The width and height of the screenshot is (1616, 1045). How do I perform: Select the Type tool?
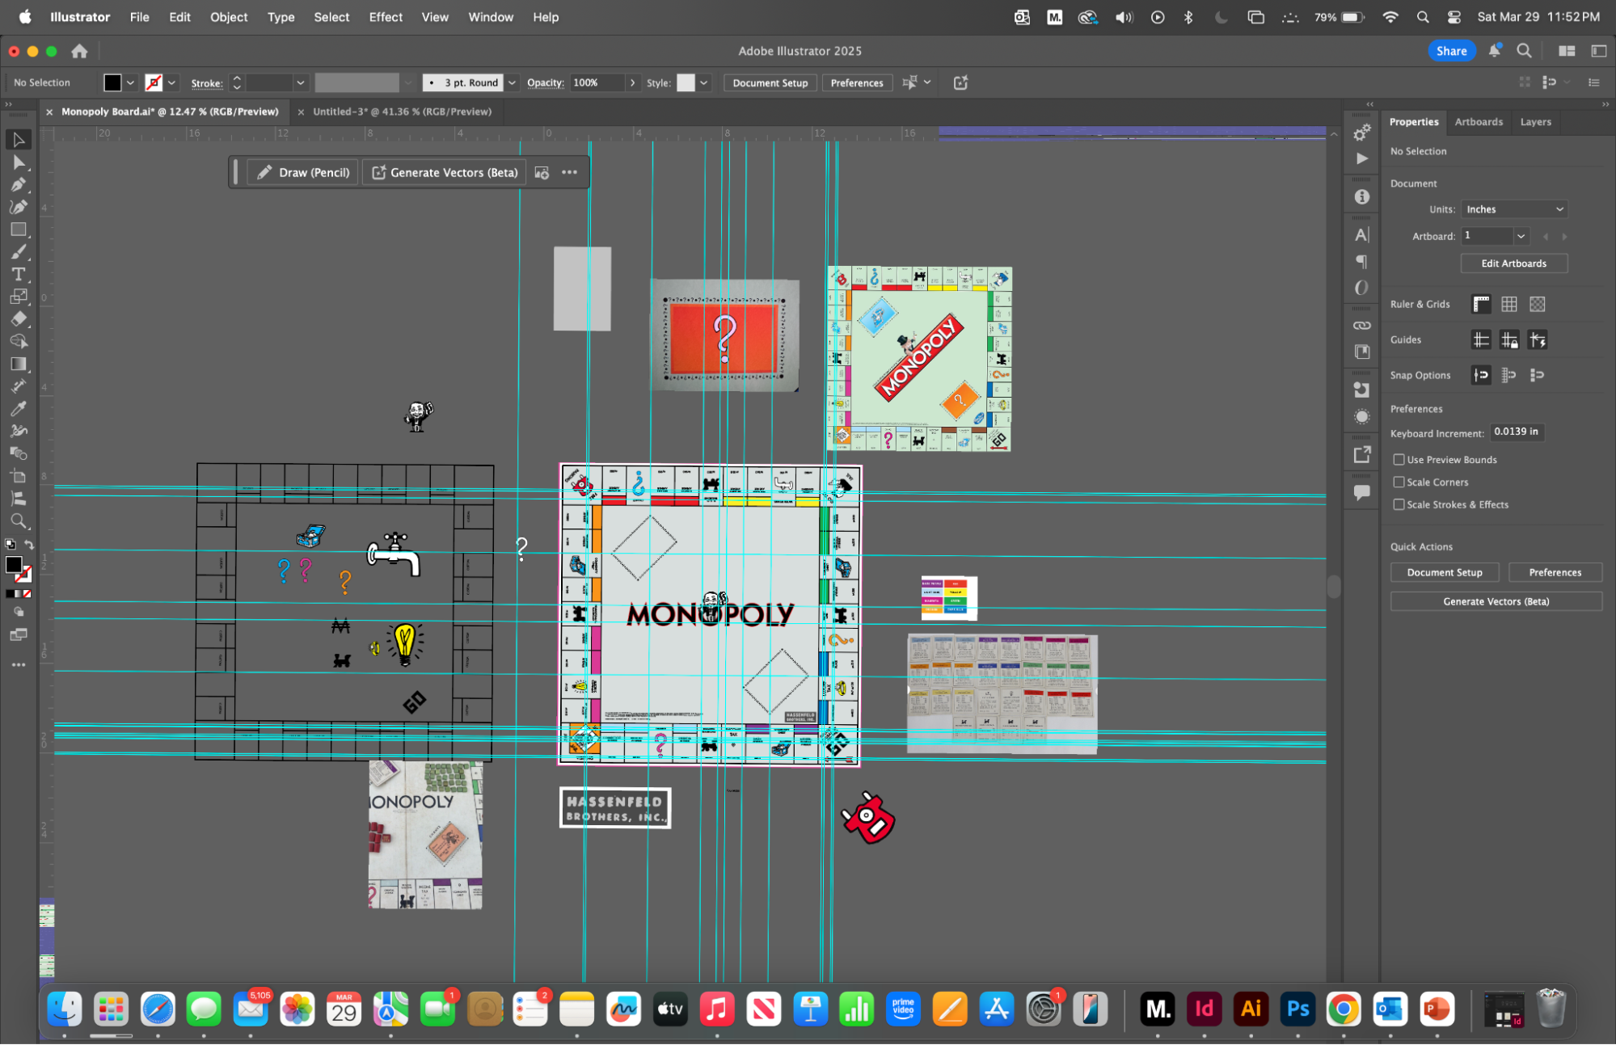click(18, 274)
